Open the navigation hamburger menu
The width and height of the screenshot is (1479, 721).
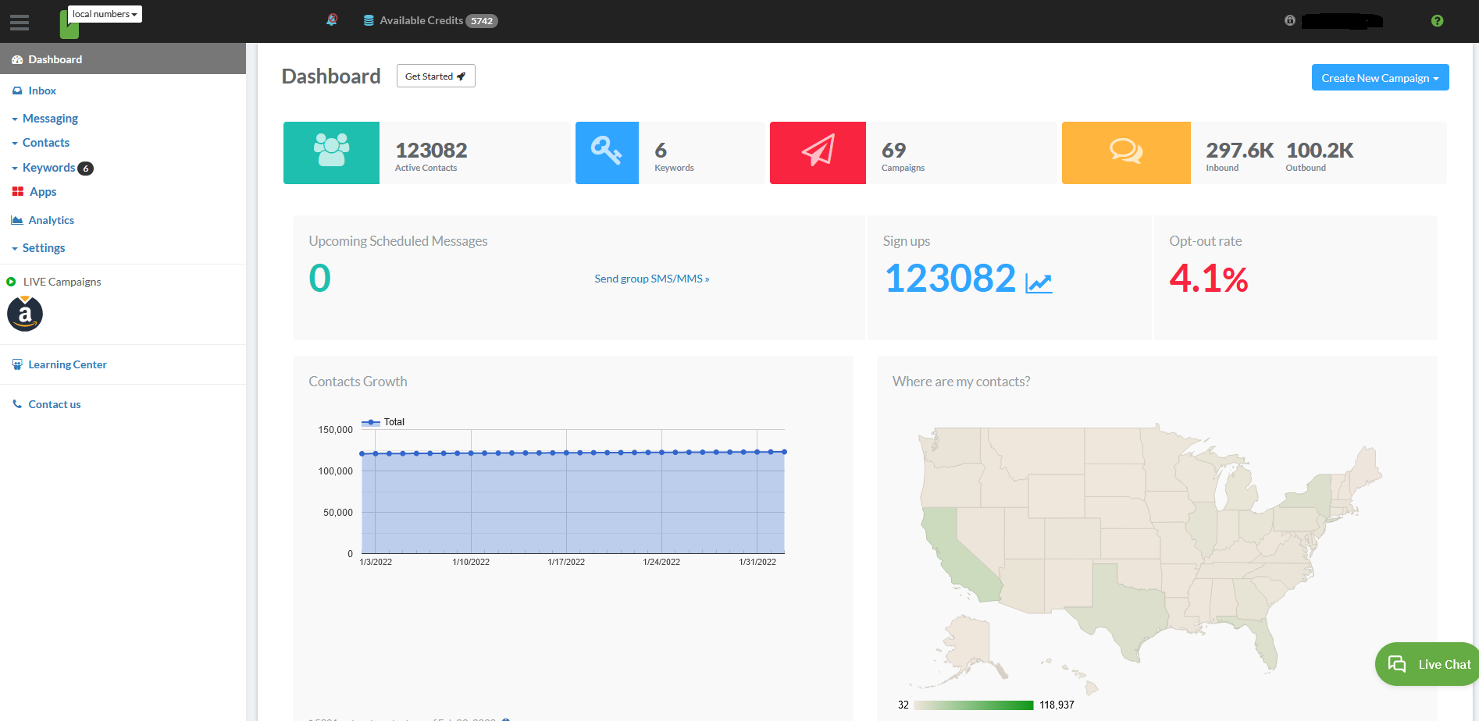pos(20,21)
